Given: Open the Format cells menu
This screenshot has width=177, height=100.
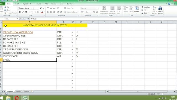Looking at the screenshot, I should 137,10.
